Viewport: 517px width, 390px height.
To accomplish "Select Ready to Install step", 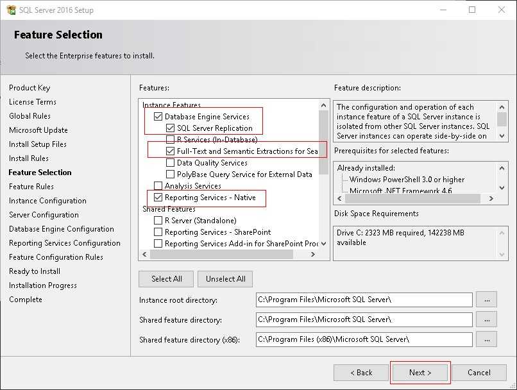I will point(35,271).
